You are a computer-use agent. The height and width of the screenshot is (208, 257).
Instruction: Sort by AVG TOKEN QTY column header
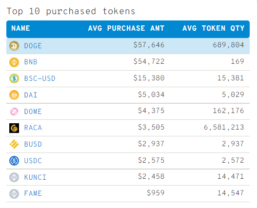(214, 28)
